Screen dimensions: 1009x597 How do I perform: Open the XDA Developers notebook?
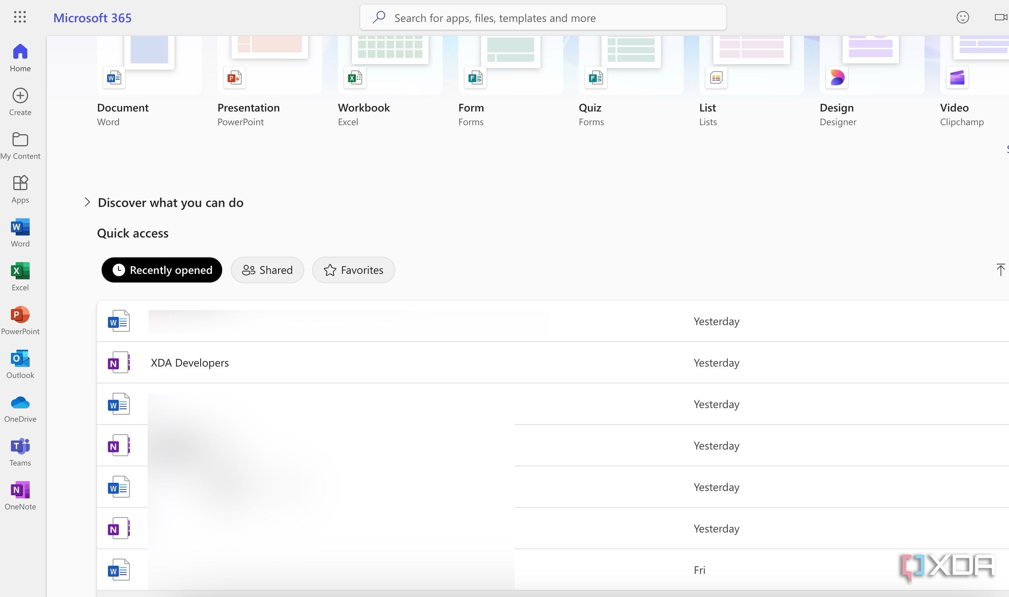point(189,362)
